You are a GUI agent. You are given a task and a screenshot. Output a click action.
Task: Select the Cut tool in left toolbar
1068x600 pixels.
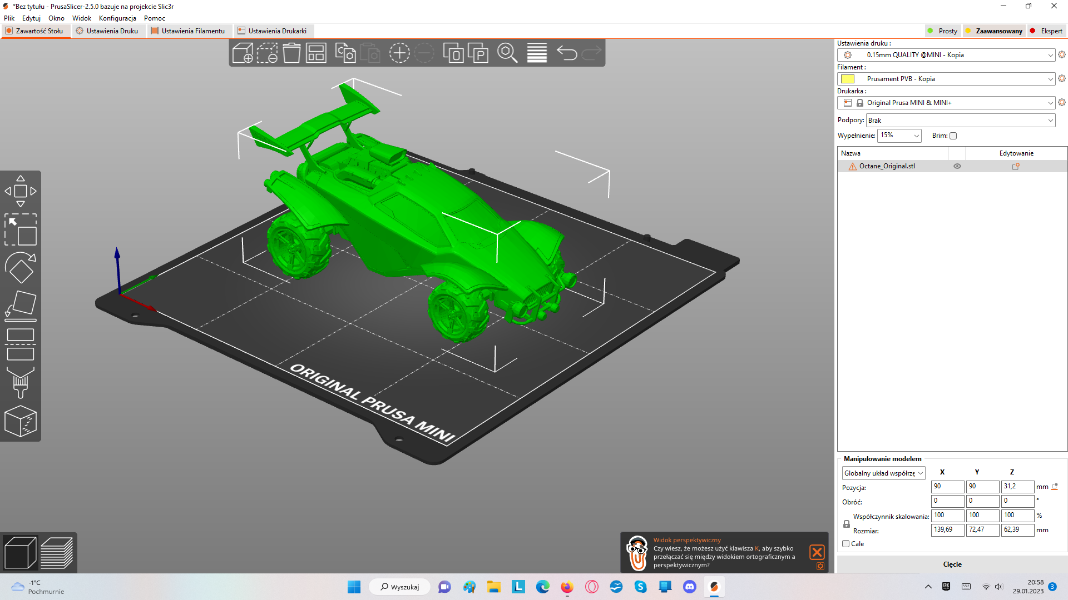tap(21, 344)
